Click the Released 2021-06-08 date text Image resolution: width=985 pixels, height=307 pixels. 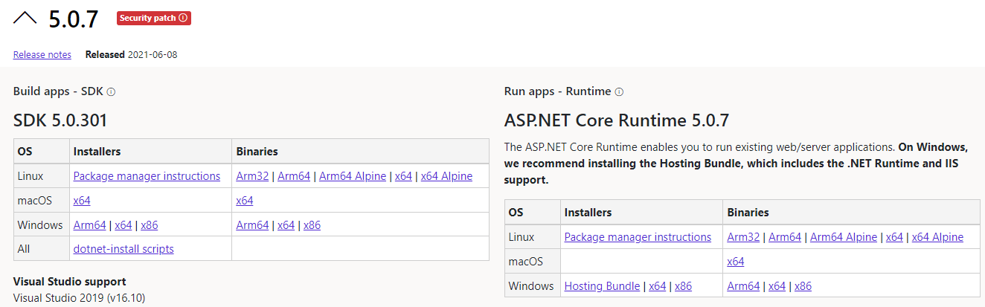pos(131,54)
